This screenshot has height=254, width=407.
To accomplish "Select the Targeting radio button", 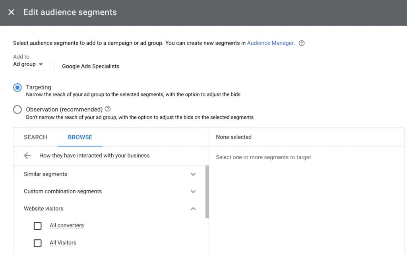I will 17,88.
